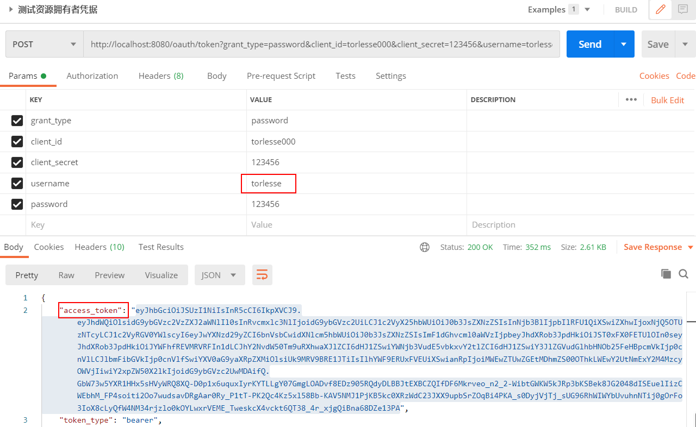This screenshot has height=427, width=696.
Task: Open the Send button dropdown arrow
Action: [624, 44]
